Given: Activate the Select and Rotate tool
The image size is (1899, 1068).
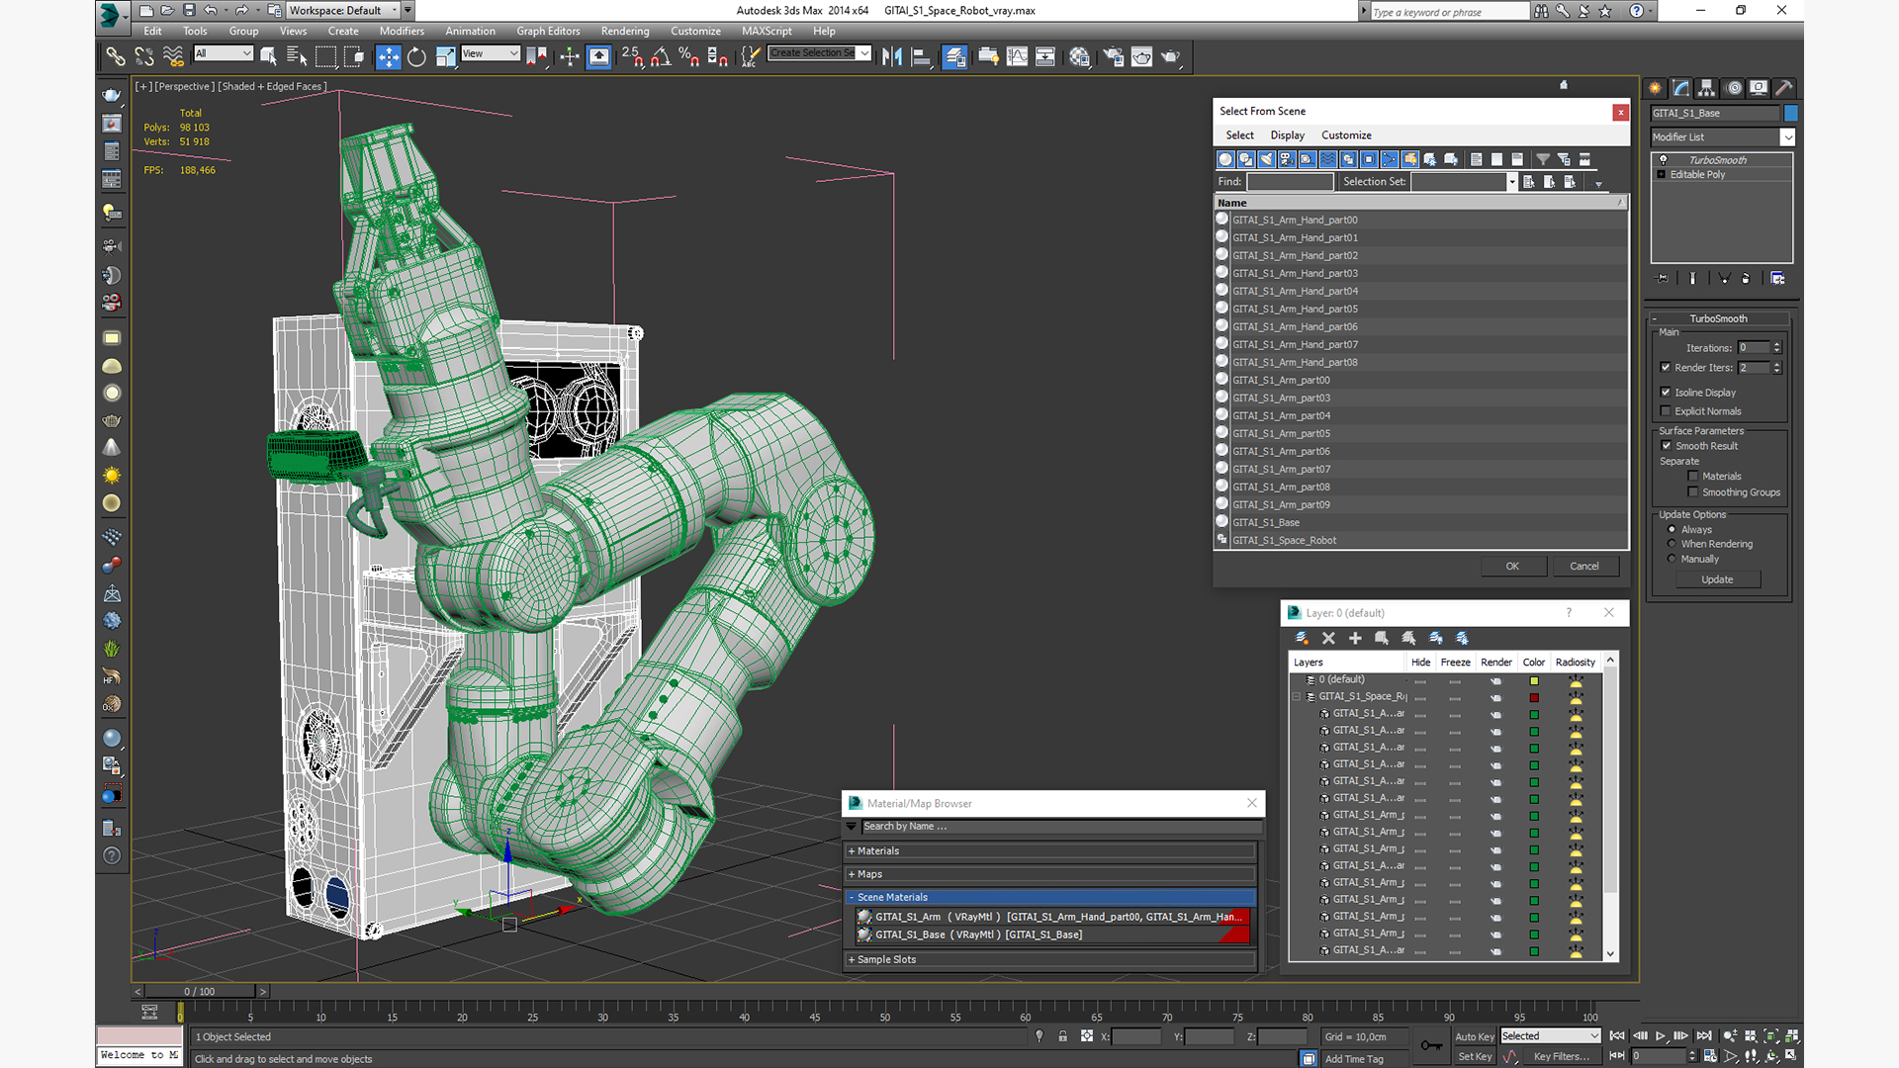Looking at the screenshot, I should pyautogui.click(x=416, y=56).
